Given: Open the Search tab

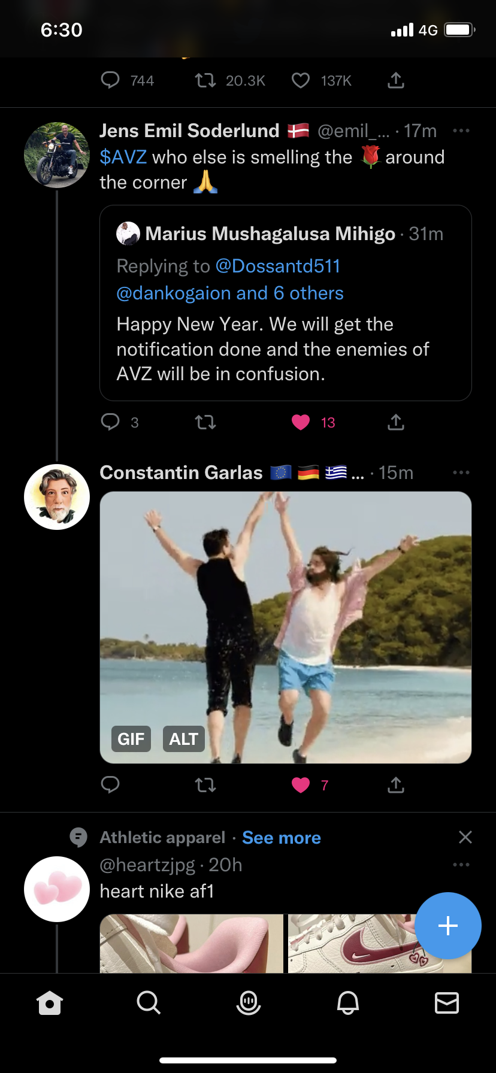Looking at the screenshot, I should 149,1002.
